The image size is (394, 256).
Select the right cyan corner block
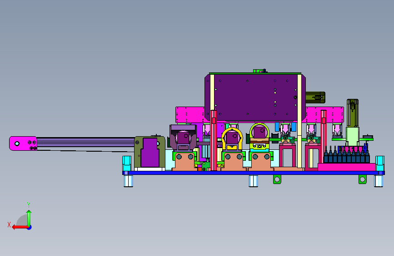click(x=379, y=163)
